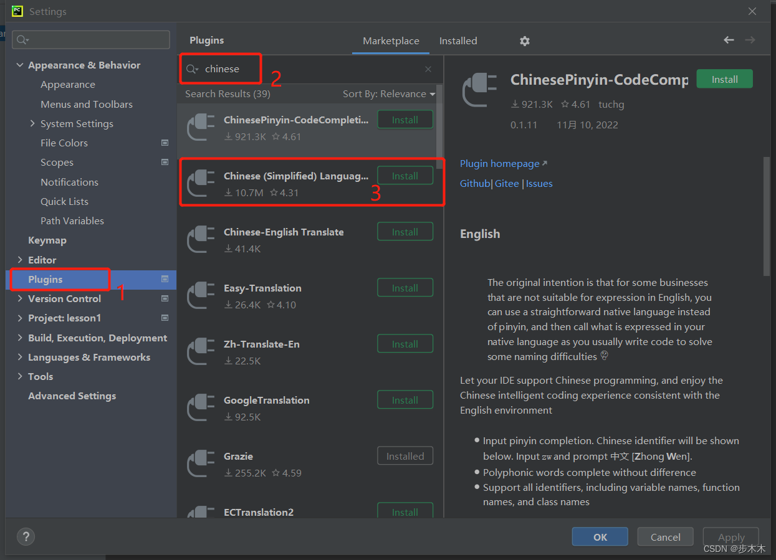Screen dimensions: 776x560
Task: Click large plugin icon in details pane
Action: pyautogui.click(x=480, y=90)
